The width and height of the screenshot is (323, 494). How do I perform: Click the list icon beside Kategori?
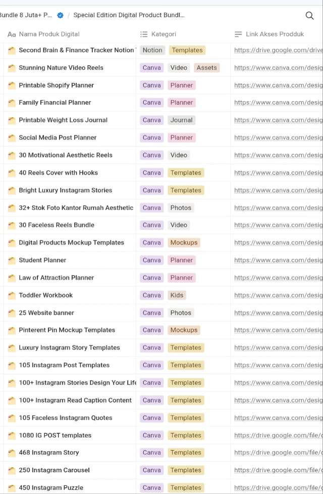point(144,34)
